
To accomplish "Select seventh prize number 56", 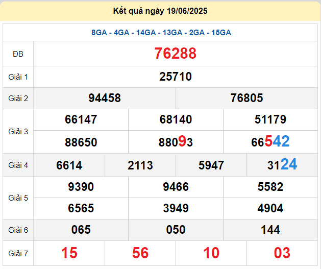I will tap(140, 253).
